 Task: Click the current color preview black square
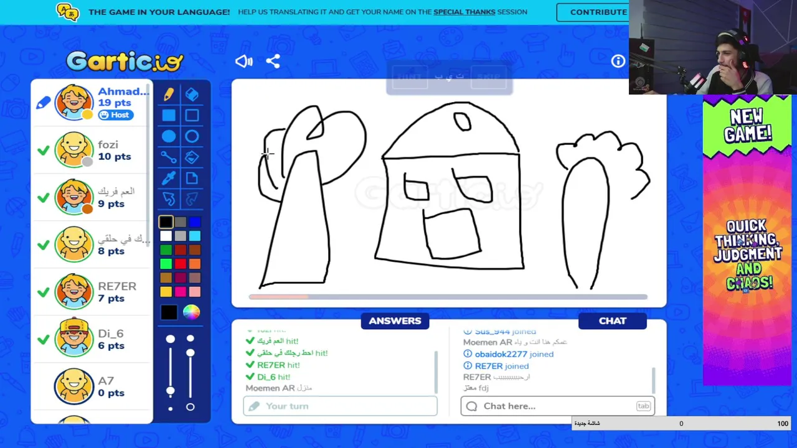pyautogui.click(x=169, y=312)
